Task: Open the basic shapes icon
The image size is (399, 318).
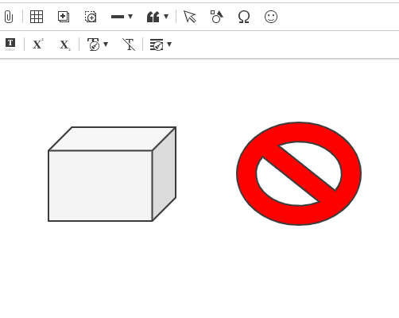Action: tap(217, 17)
